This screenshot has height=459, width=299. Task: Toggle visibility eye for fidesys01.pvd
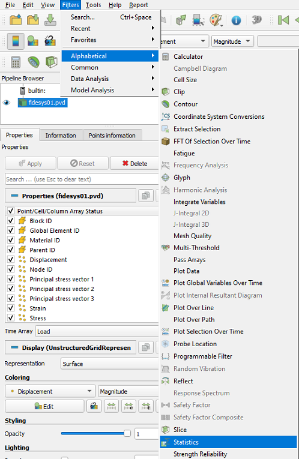click(7, 103)
